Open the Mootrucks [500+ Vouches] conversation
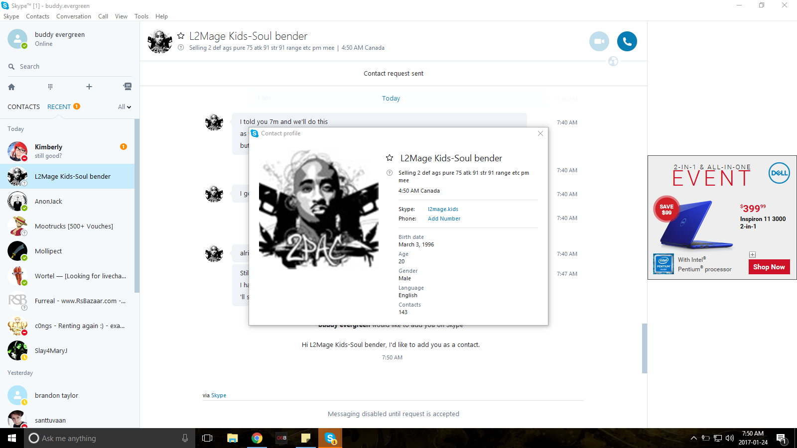This screenshot has height=448, width=797. click(67, 226)
